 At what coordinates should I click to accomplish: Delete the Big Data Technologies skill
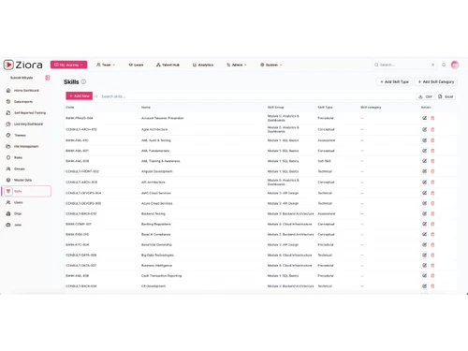click(x=432, y=255)
